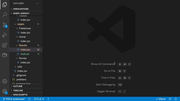Viewport: 180px width, 101px height.
Task: Open Explorer more actions ellipsis
Action: (x=37, y=3)
